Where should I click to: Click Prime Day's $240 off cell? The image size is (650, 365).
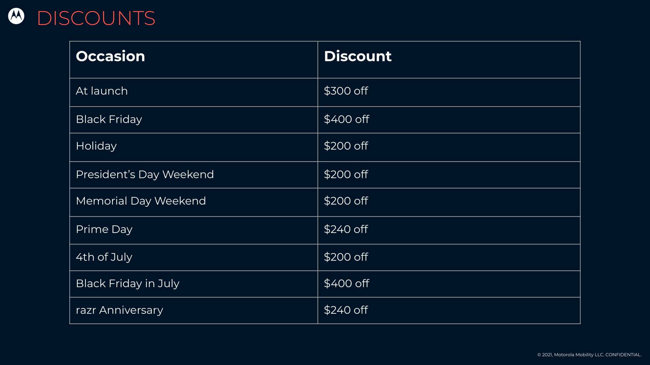click(x=449, y=230)
